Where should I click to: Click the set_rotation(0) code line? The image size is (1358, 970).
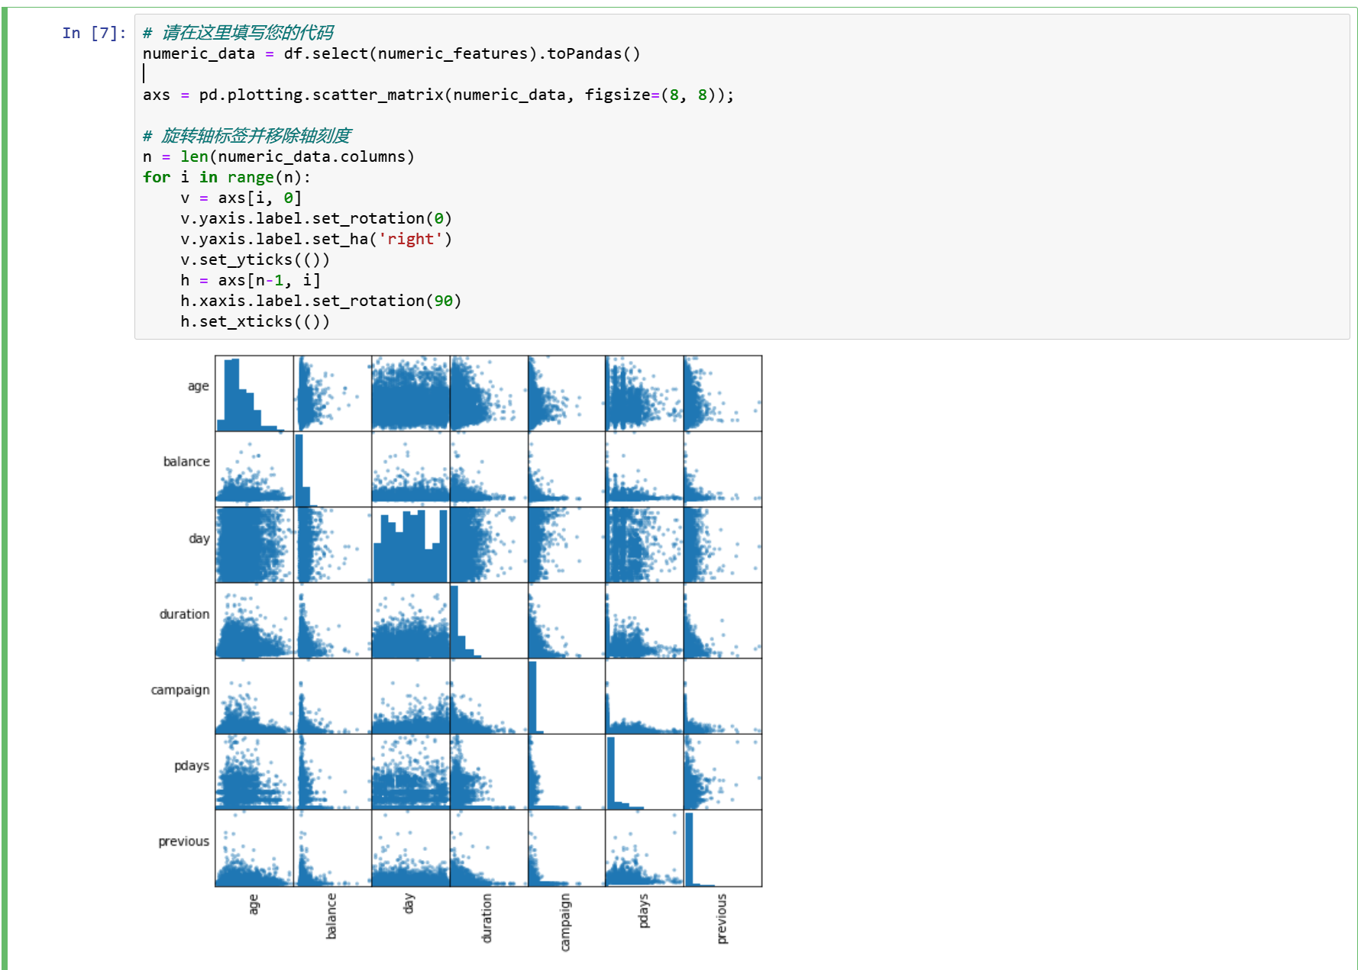click(x=316, y=218)
